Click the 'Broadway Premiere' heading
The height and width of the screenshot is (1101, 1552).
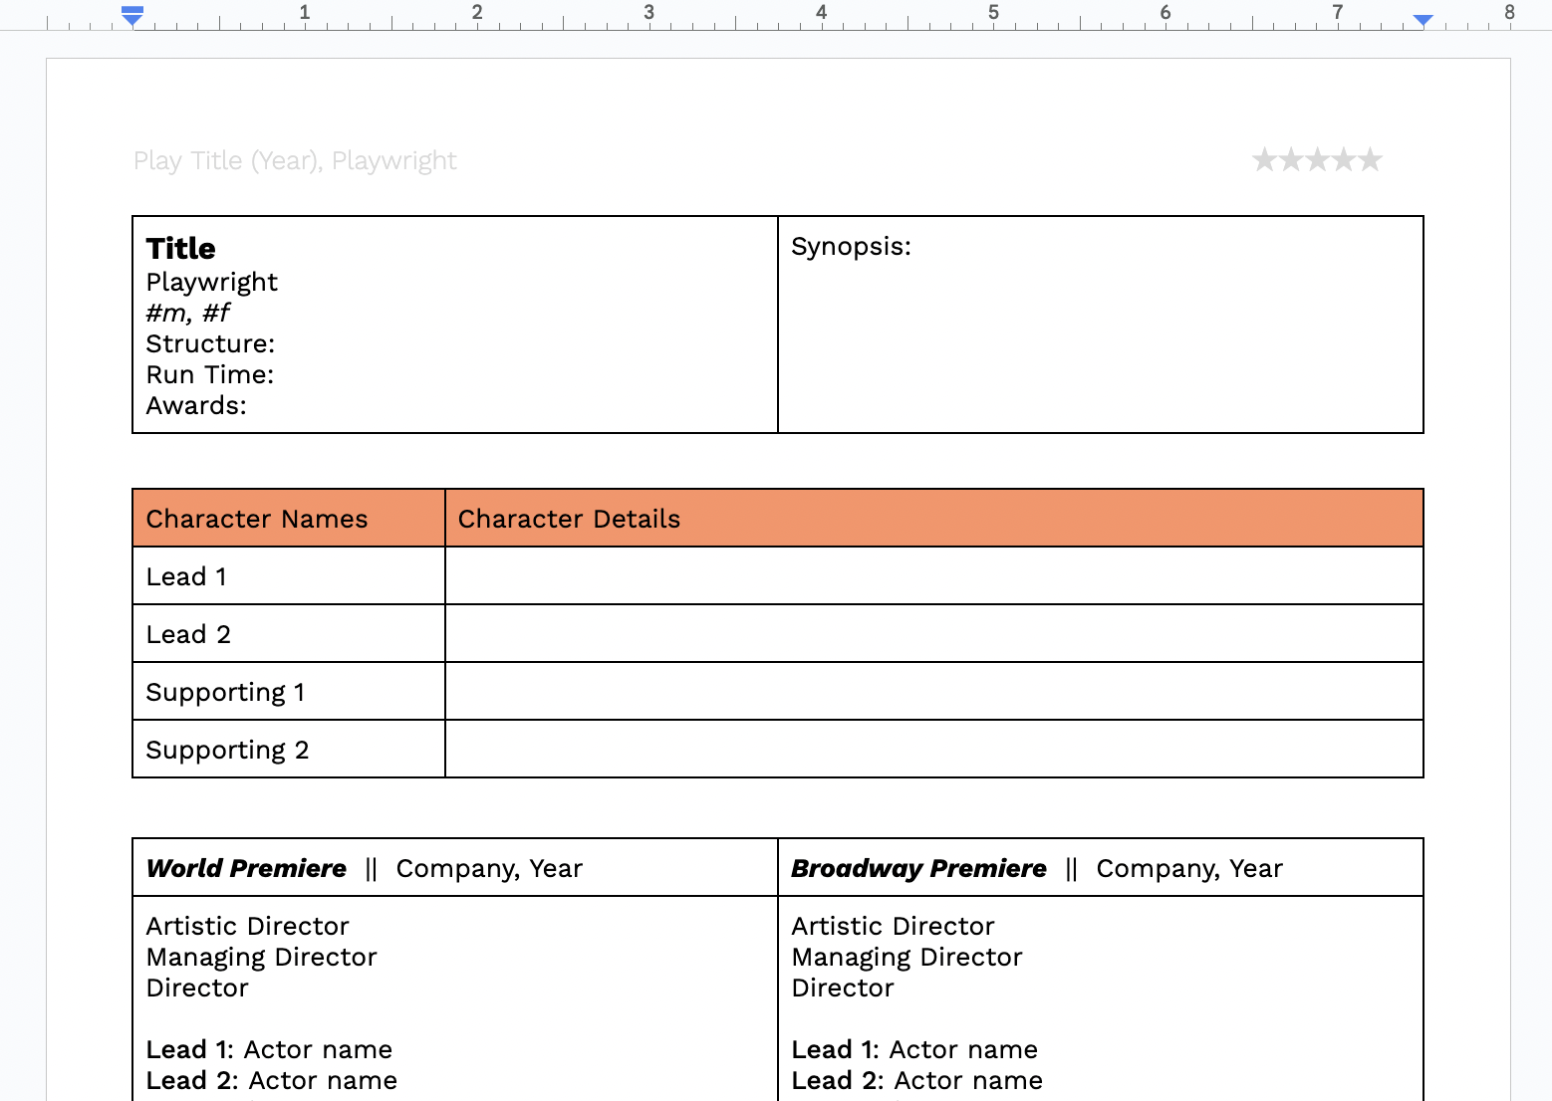(918, 869)
